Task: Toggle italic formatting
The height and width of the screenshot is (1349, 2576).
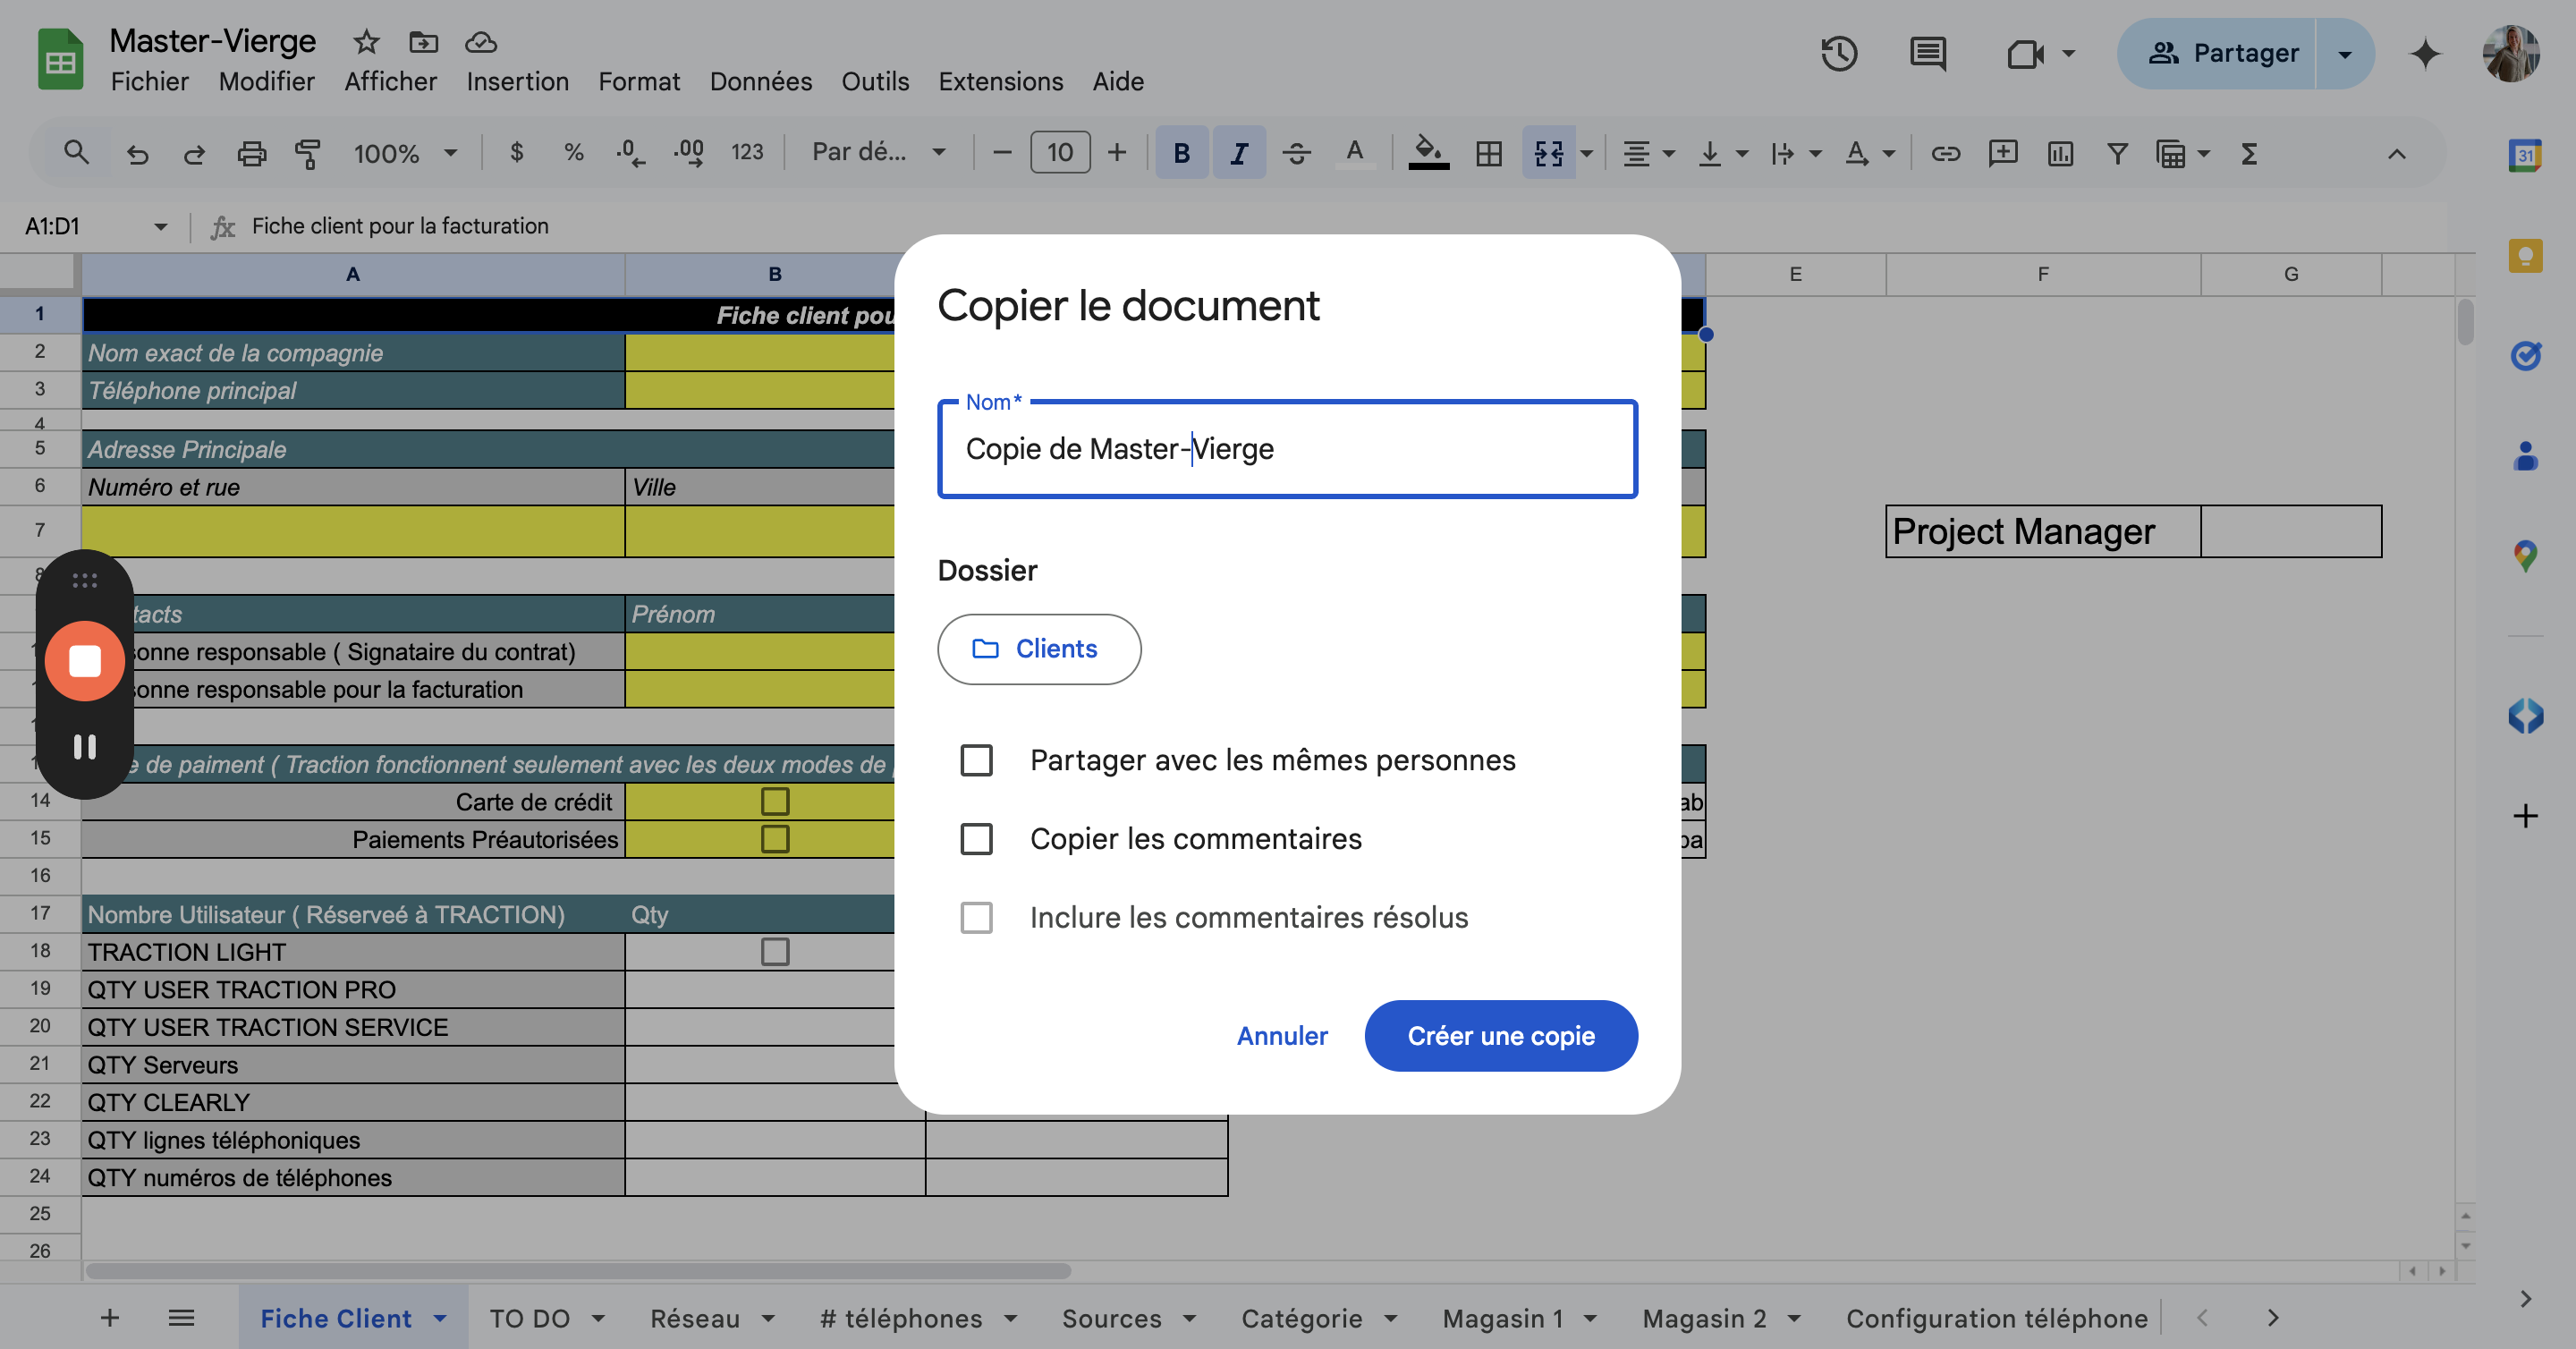Action: click(1239, 153)
